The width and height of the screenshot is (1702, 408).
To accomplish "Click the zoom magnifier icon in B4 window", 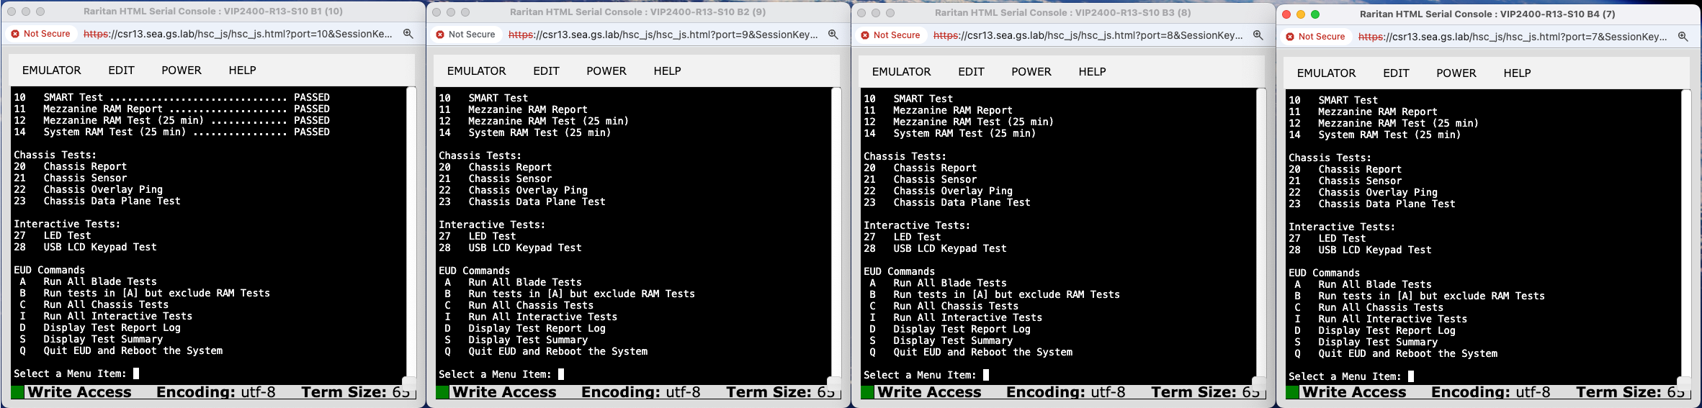I will [1683, 37].
